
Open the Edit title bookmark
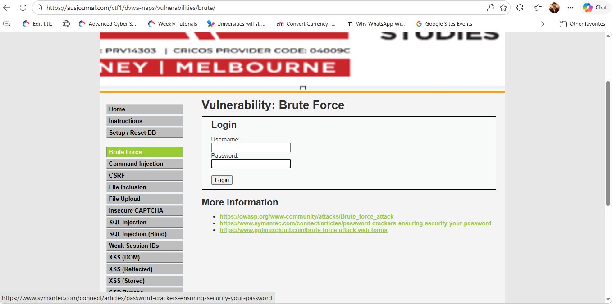point(38,24)
